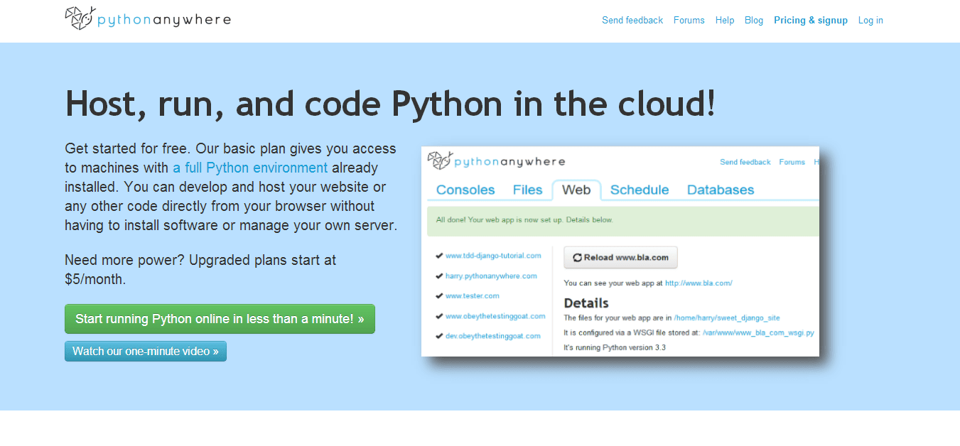Click the '$5/month.' pricing text
This screenshot has height=446, width=960.
point(95,279)
